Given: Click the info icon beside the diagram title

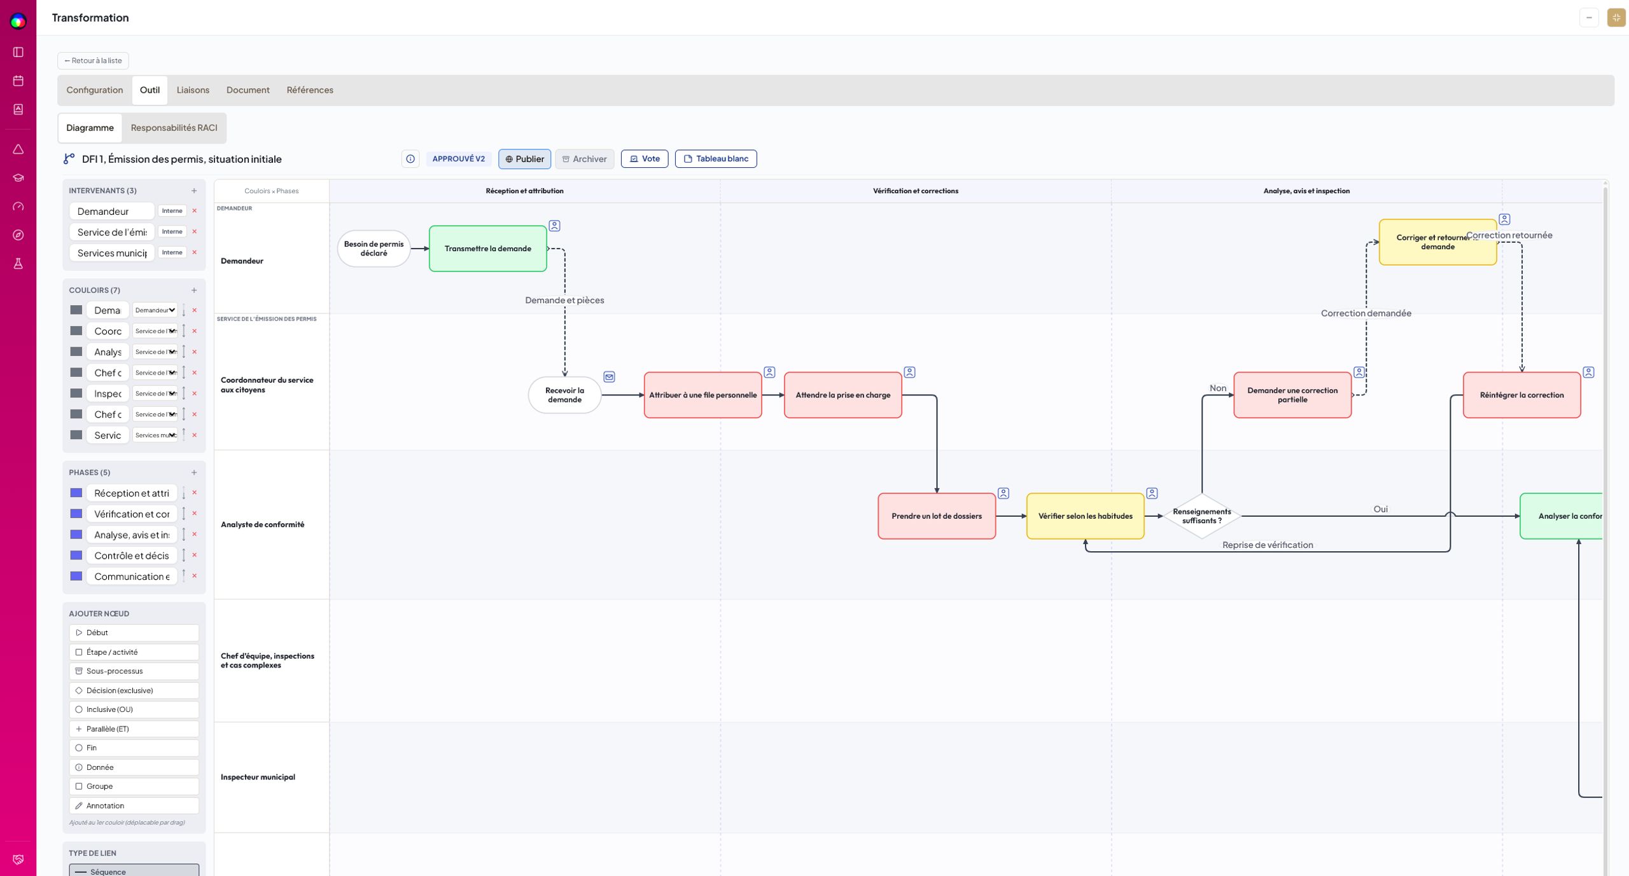Looking at the screenshot, I should tap(410, 159).
